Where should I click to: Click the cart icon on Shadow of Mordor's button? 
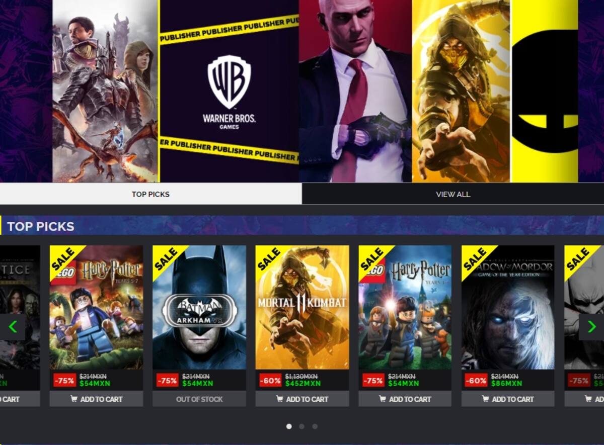point(485,399)
